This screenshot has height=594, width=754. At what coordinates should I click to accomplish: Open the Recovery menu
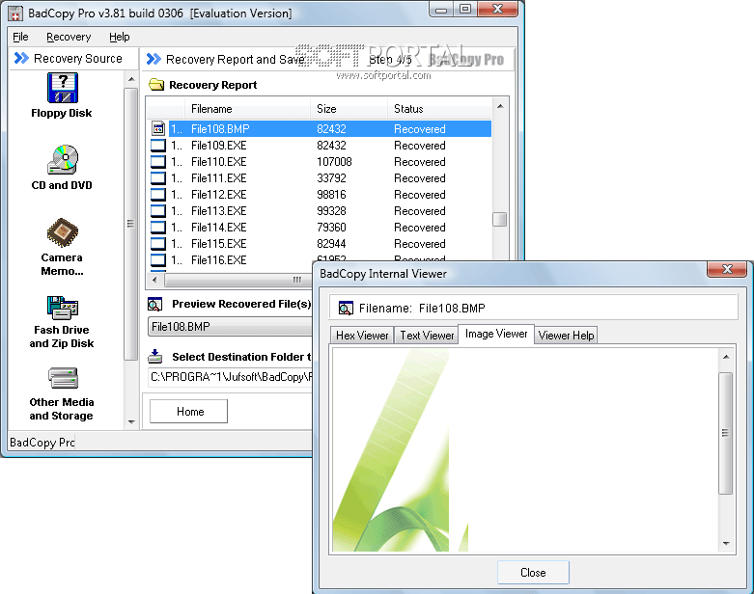click(x=69, y=37)
